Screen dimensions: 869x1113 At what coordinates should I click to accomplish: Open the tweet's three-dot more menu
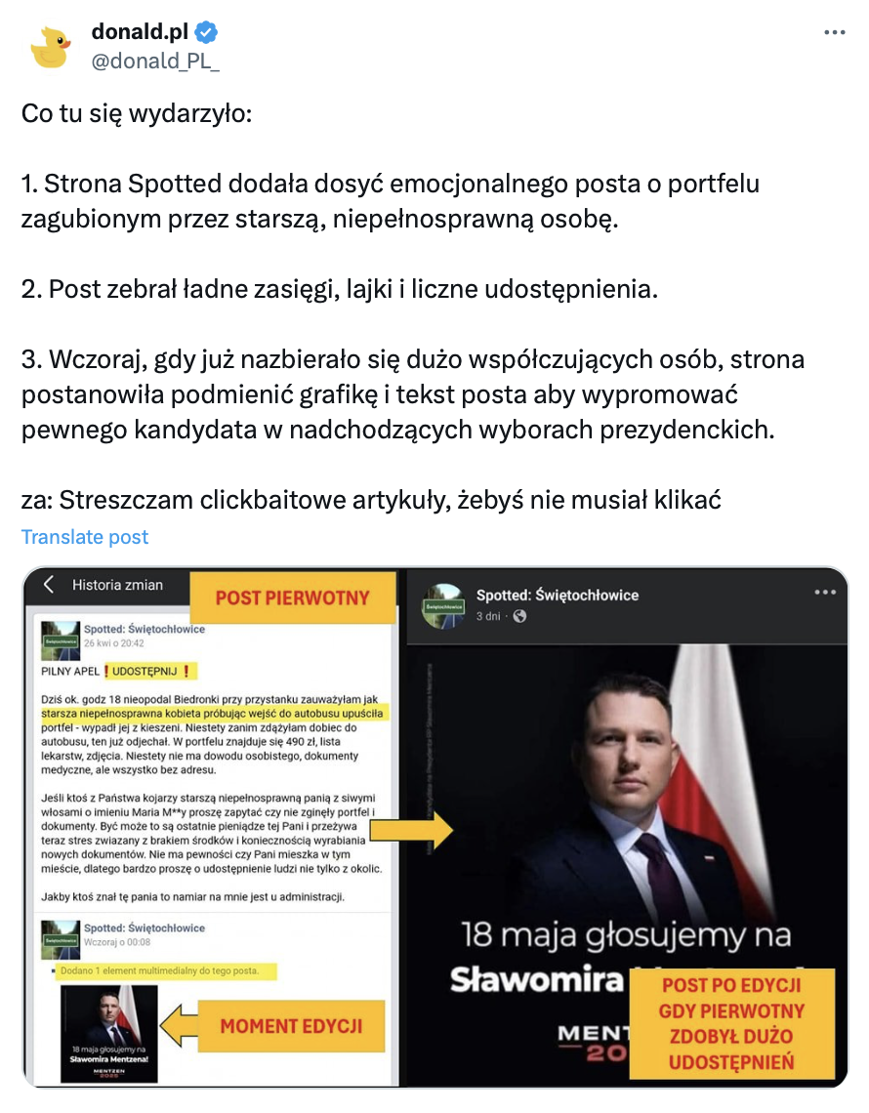[834, 32]
